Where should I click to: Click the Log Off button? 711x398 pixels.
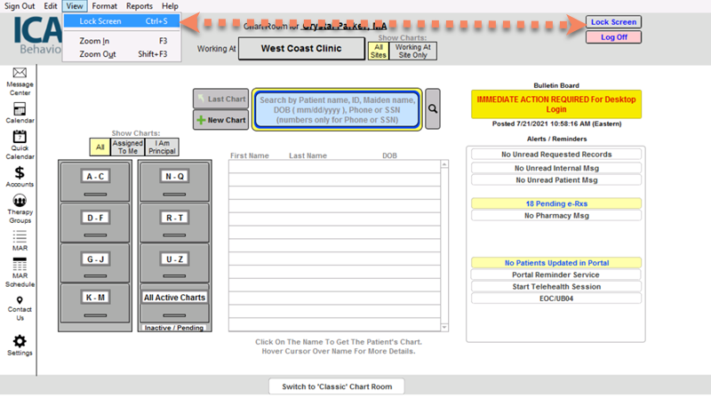click(613, 37)
